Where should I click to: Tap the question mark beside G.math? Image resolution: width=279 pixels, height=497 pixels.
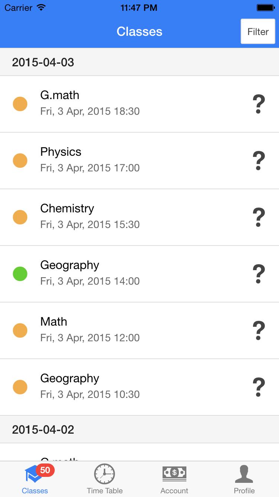pos(259,104)
